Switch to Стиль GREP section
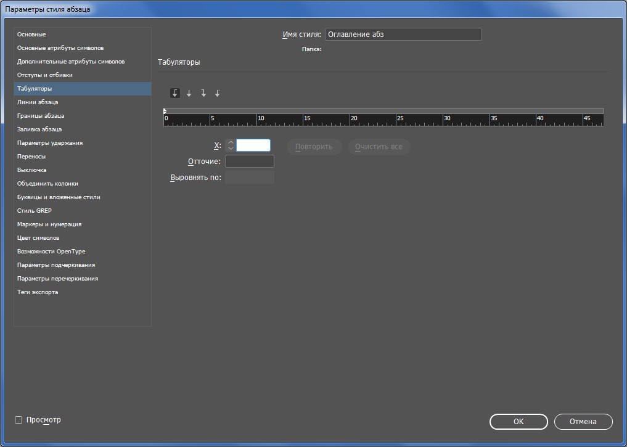The image size is (627, 447). coord(83,211)
